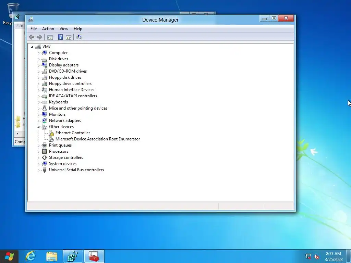Screen dimensions: 351x263
Task: Click the Floppy disk drives icon
Action: [x=45, y=77]
